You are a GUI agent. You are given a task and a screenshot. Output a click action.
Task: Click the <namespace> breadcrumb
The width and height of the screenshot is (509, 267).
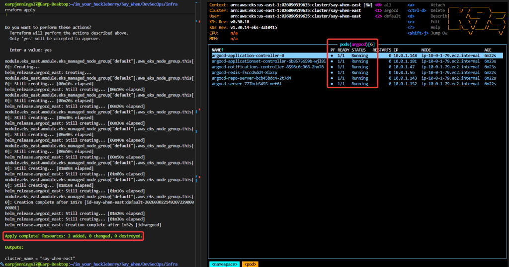(225, 264)
